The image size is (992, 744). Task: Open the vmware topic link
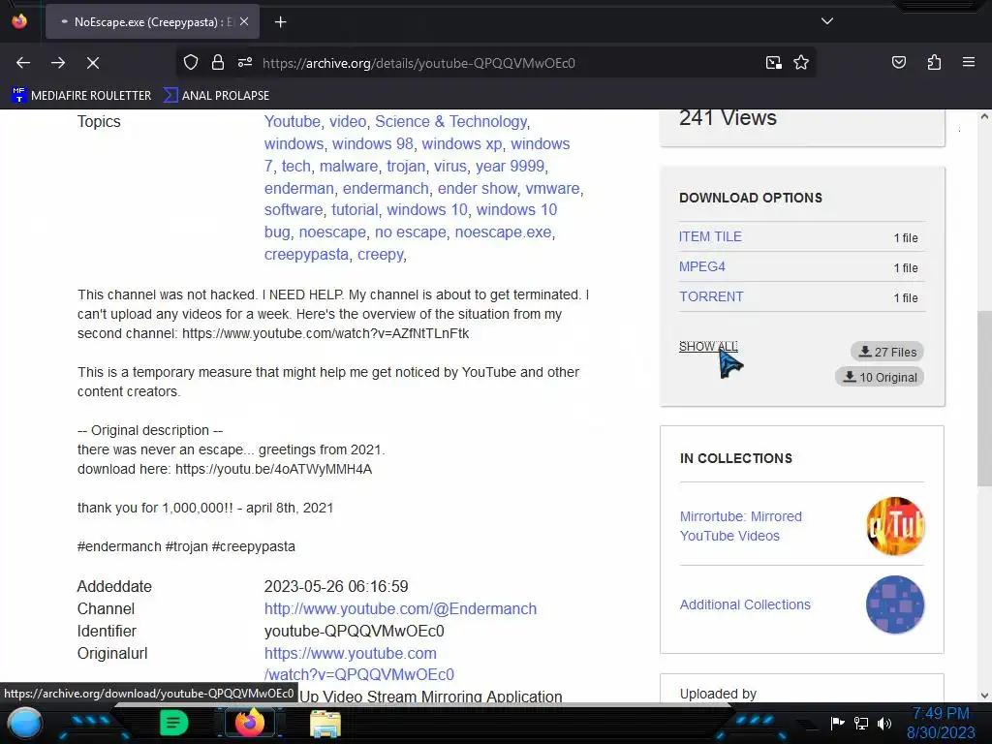[553, 188]
